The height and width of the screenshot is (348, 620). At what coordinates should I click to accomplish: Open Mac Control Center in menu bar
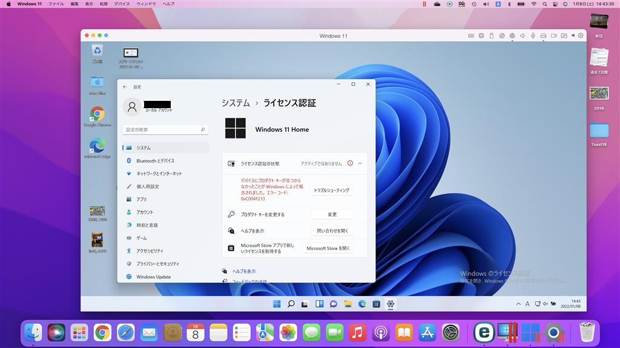(555, 4)
